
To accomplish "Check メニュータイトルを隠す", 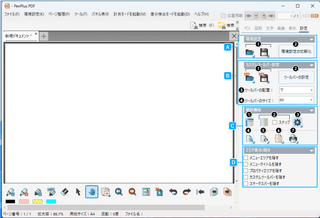I will (x=246, y=164).
